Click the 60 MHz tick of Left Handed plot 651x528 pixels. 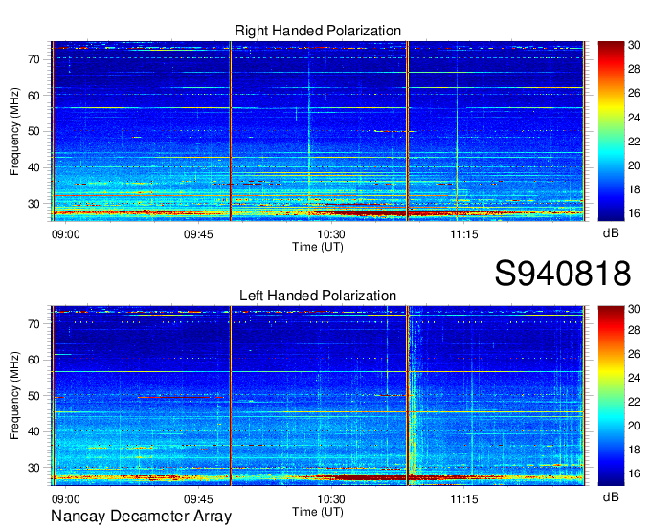(34, 360)
